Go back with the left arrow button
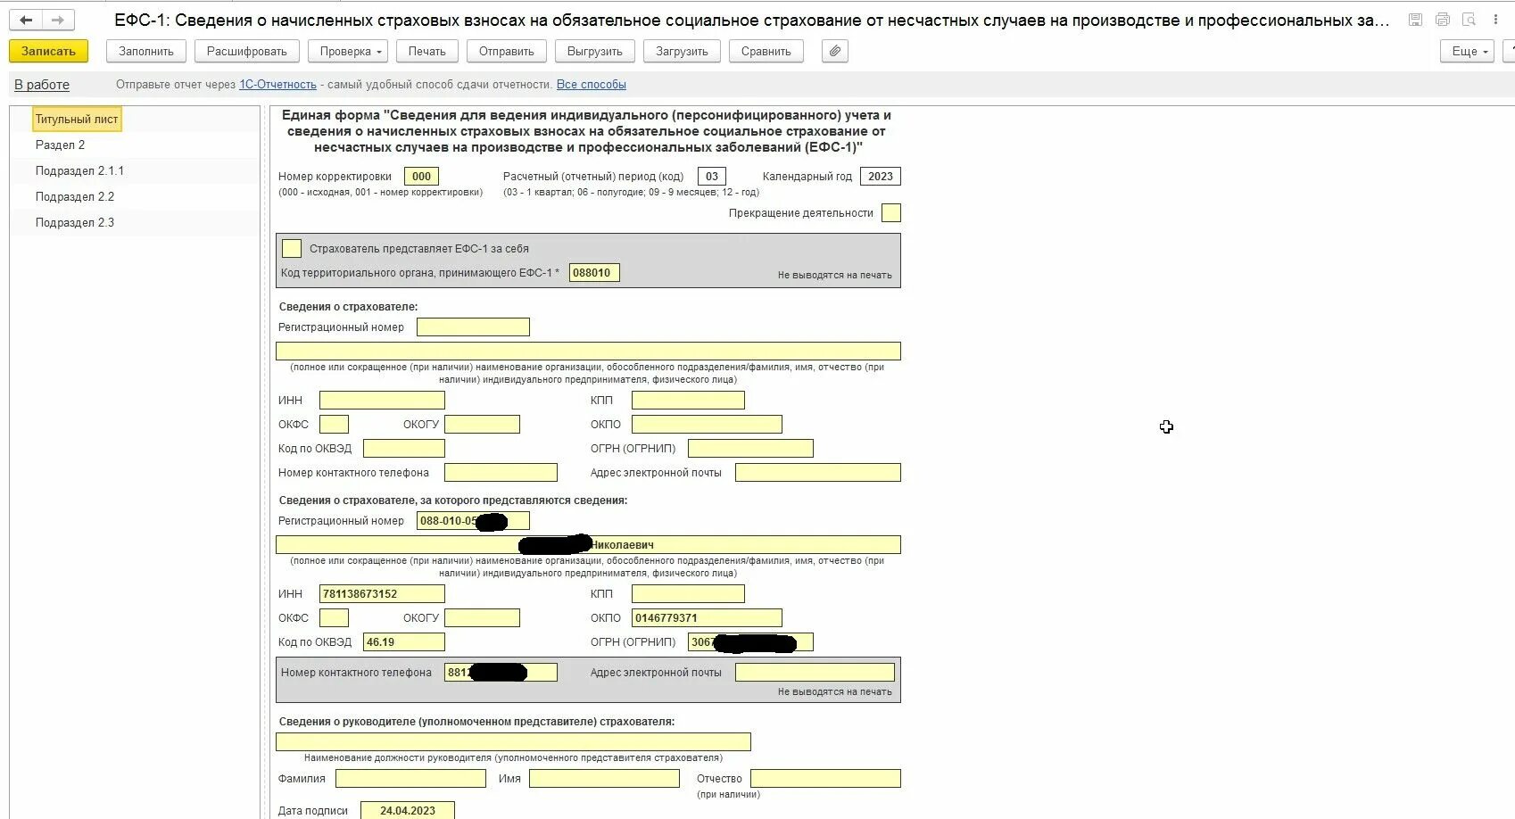Viewport: 1515px width, 819px height. tap(26, 20)
